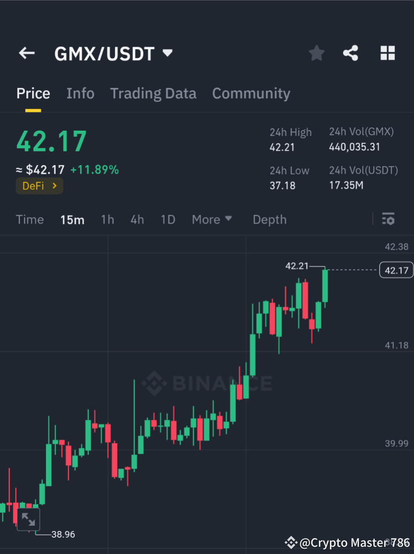
Task: Open the DeFi category page
Action: 39,186
